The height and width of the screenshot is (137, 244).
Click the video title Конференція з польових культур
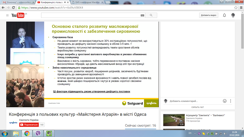[x=77, y=114]
